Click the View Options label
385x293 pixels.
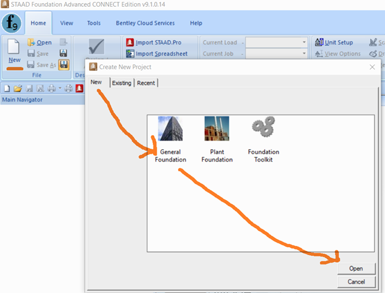(342, 54)
